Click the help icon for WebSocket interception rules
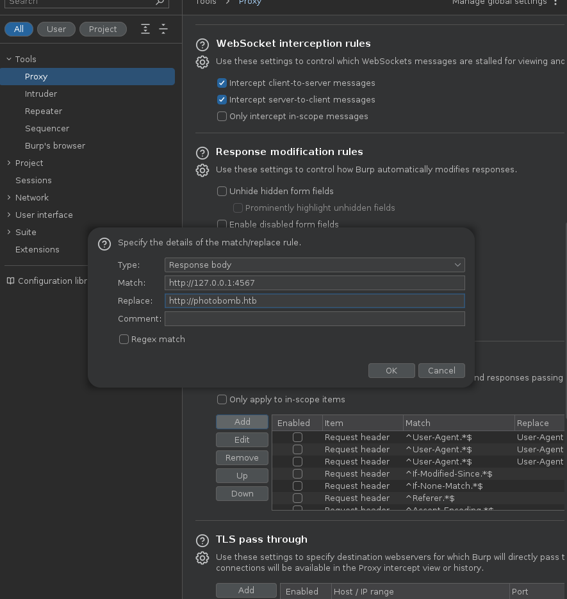Image resolution: width=567 pixels, height=599 pixels. click(x=202, y=45)
